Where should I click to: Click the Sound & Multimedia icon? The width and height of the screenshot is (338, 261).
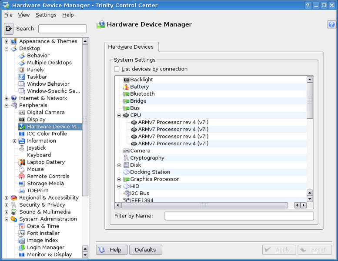tap(14, 212)
